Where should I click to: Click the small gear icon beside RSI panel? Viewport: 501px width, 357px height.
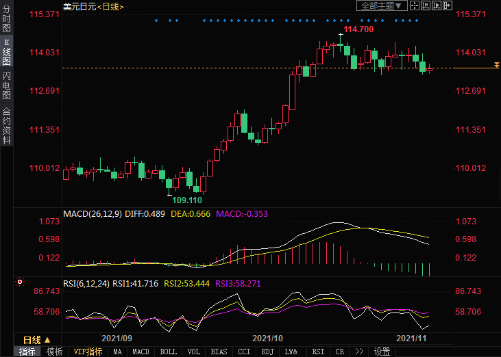[x=19, y=282]
